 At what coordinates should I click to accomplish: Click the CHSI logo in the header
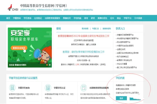click(x=13, y=7)
